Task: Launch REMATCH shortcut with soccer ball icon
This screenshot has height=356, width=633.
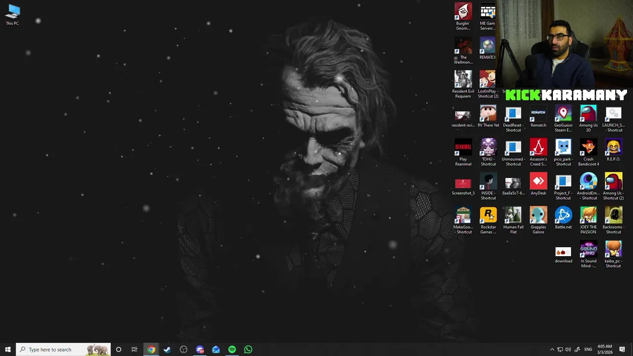Action: [x=488, y=48]
